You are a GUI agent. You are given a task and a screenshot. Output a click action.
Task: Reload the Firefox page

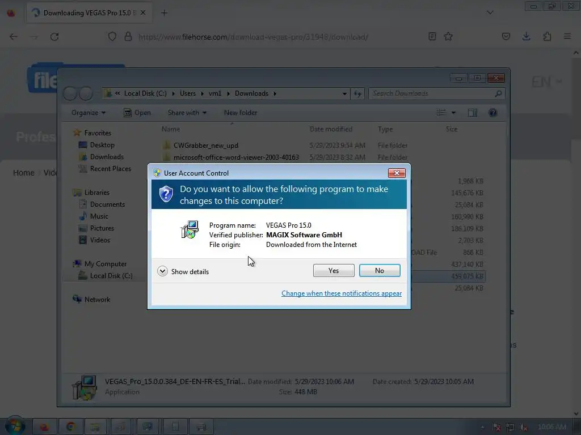54,37
